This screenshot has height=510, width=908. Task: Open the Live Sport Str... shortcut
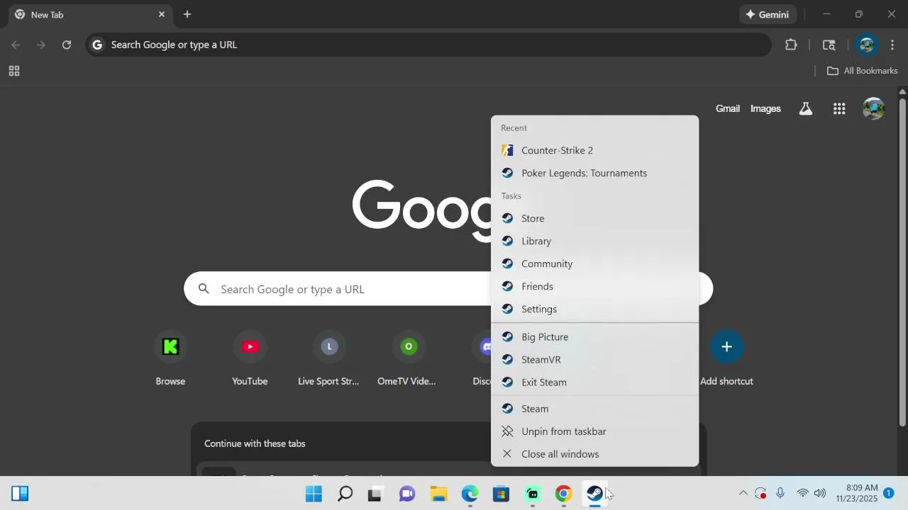(328, 360)
